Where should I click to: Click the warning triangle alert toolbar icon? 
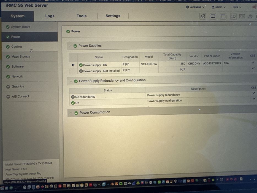(250, 16)
